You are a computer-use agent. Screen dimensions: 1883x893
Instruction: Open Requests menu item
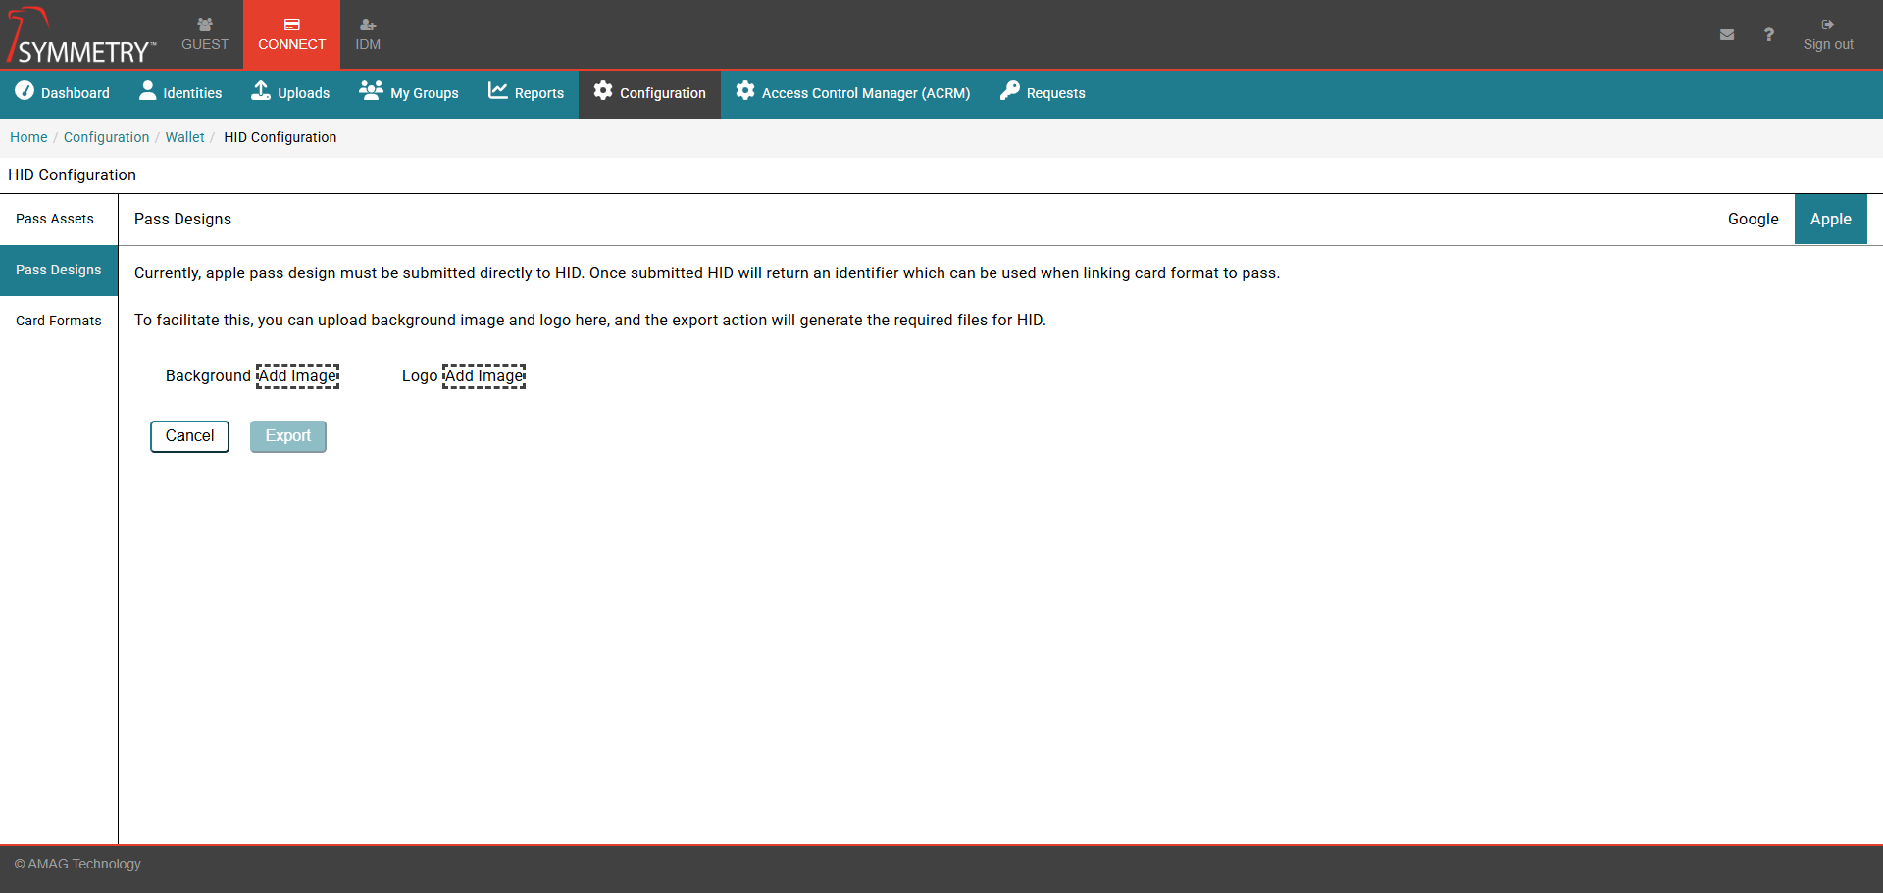pyautogui.click(x=1043, y=93)
